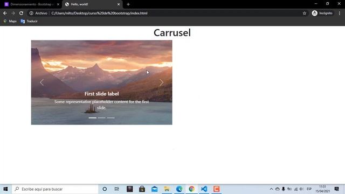Click the browser forward arrow

(13, 13)
